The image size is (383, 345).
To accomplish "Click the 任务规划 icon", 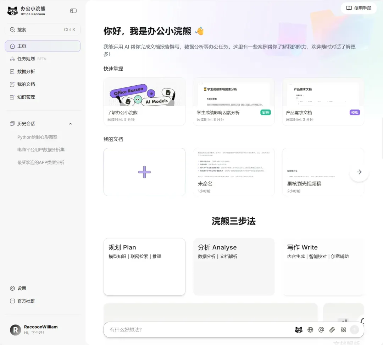I will click(12, 59).
